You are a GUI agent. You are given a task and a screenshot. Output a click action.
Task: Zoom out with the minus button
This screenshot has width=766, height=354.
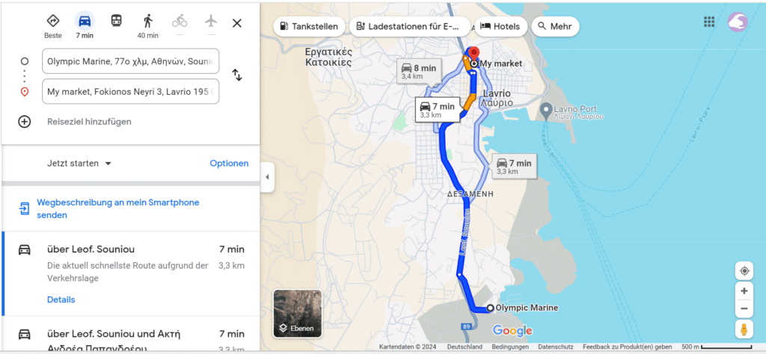point(744,308)
